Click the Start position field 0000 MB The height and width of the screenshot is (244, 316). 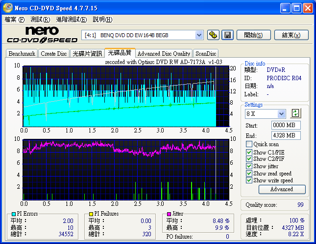(286, 125)
